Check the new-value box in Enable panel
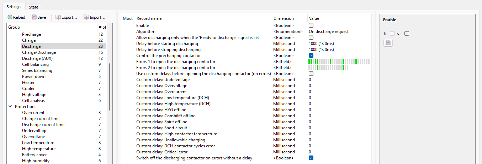Screen dimensions: 482x164 (407, 34)
